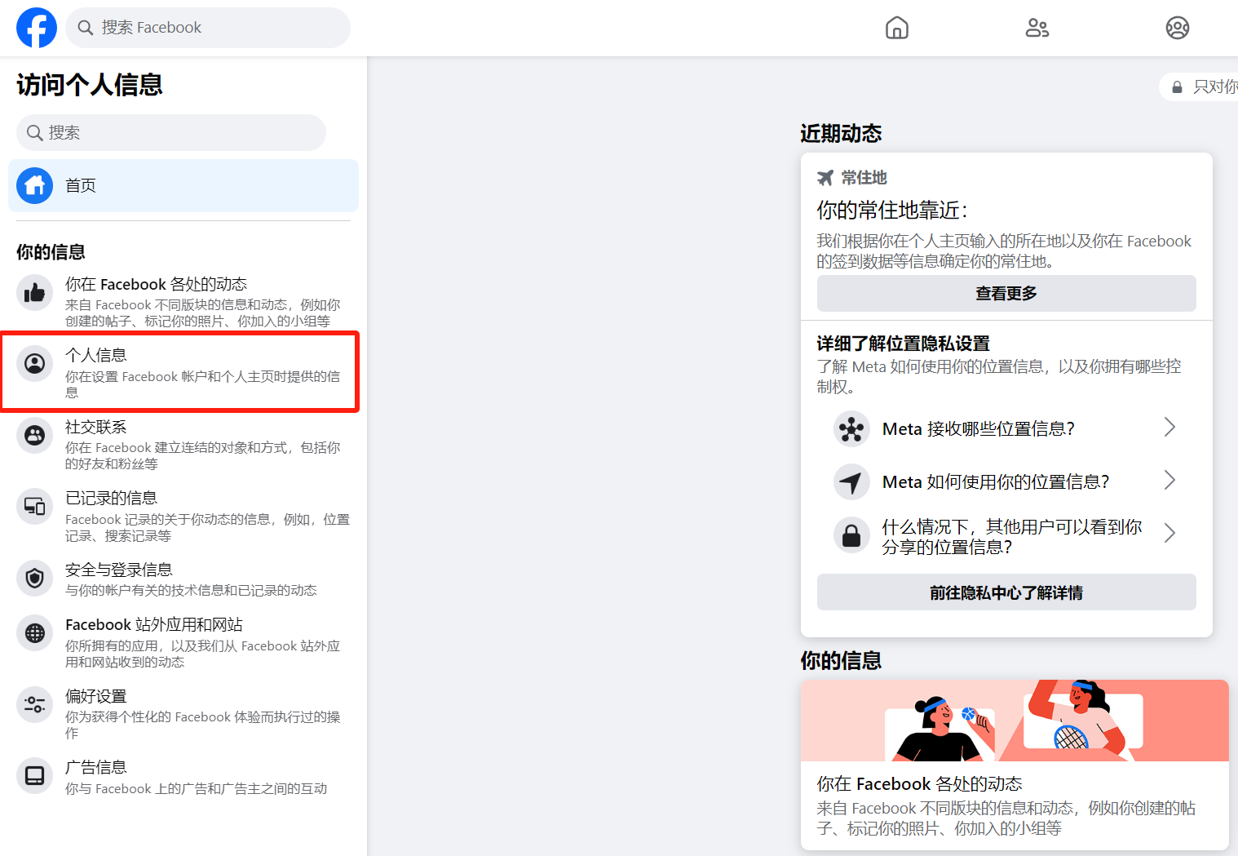
Task: Open 个人信息 sidebar item
Action: point(183,372)
